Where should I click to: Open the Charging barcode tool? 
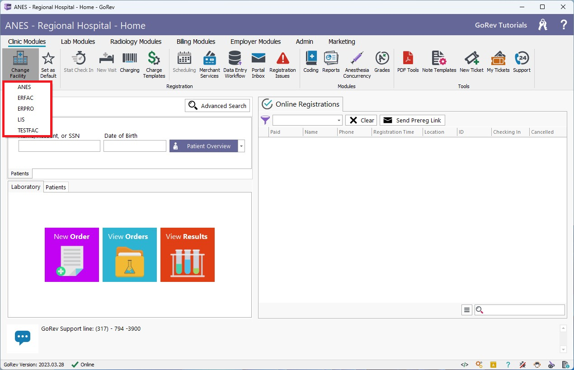coord(130,62)
